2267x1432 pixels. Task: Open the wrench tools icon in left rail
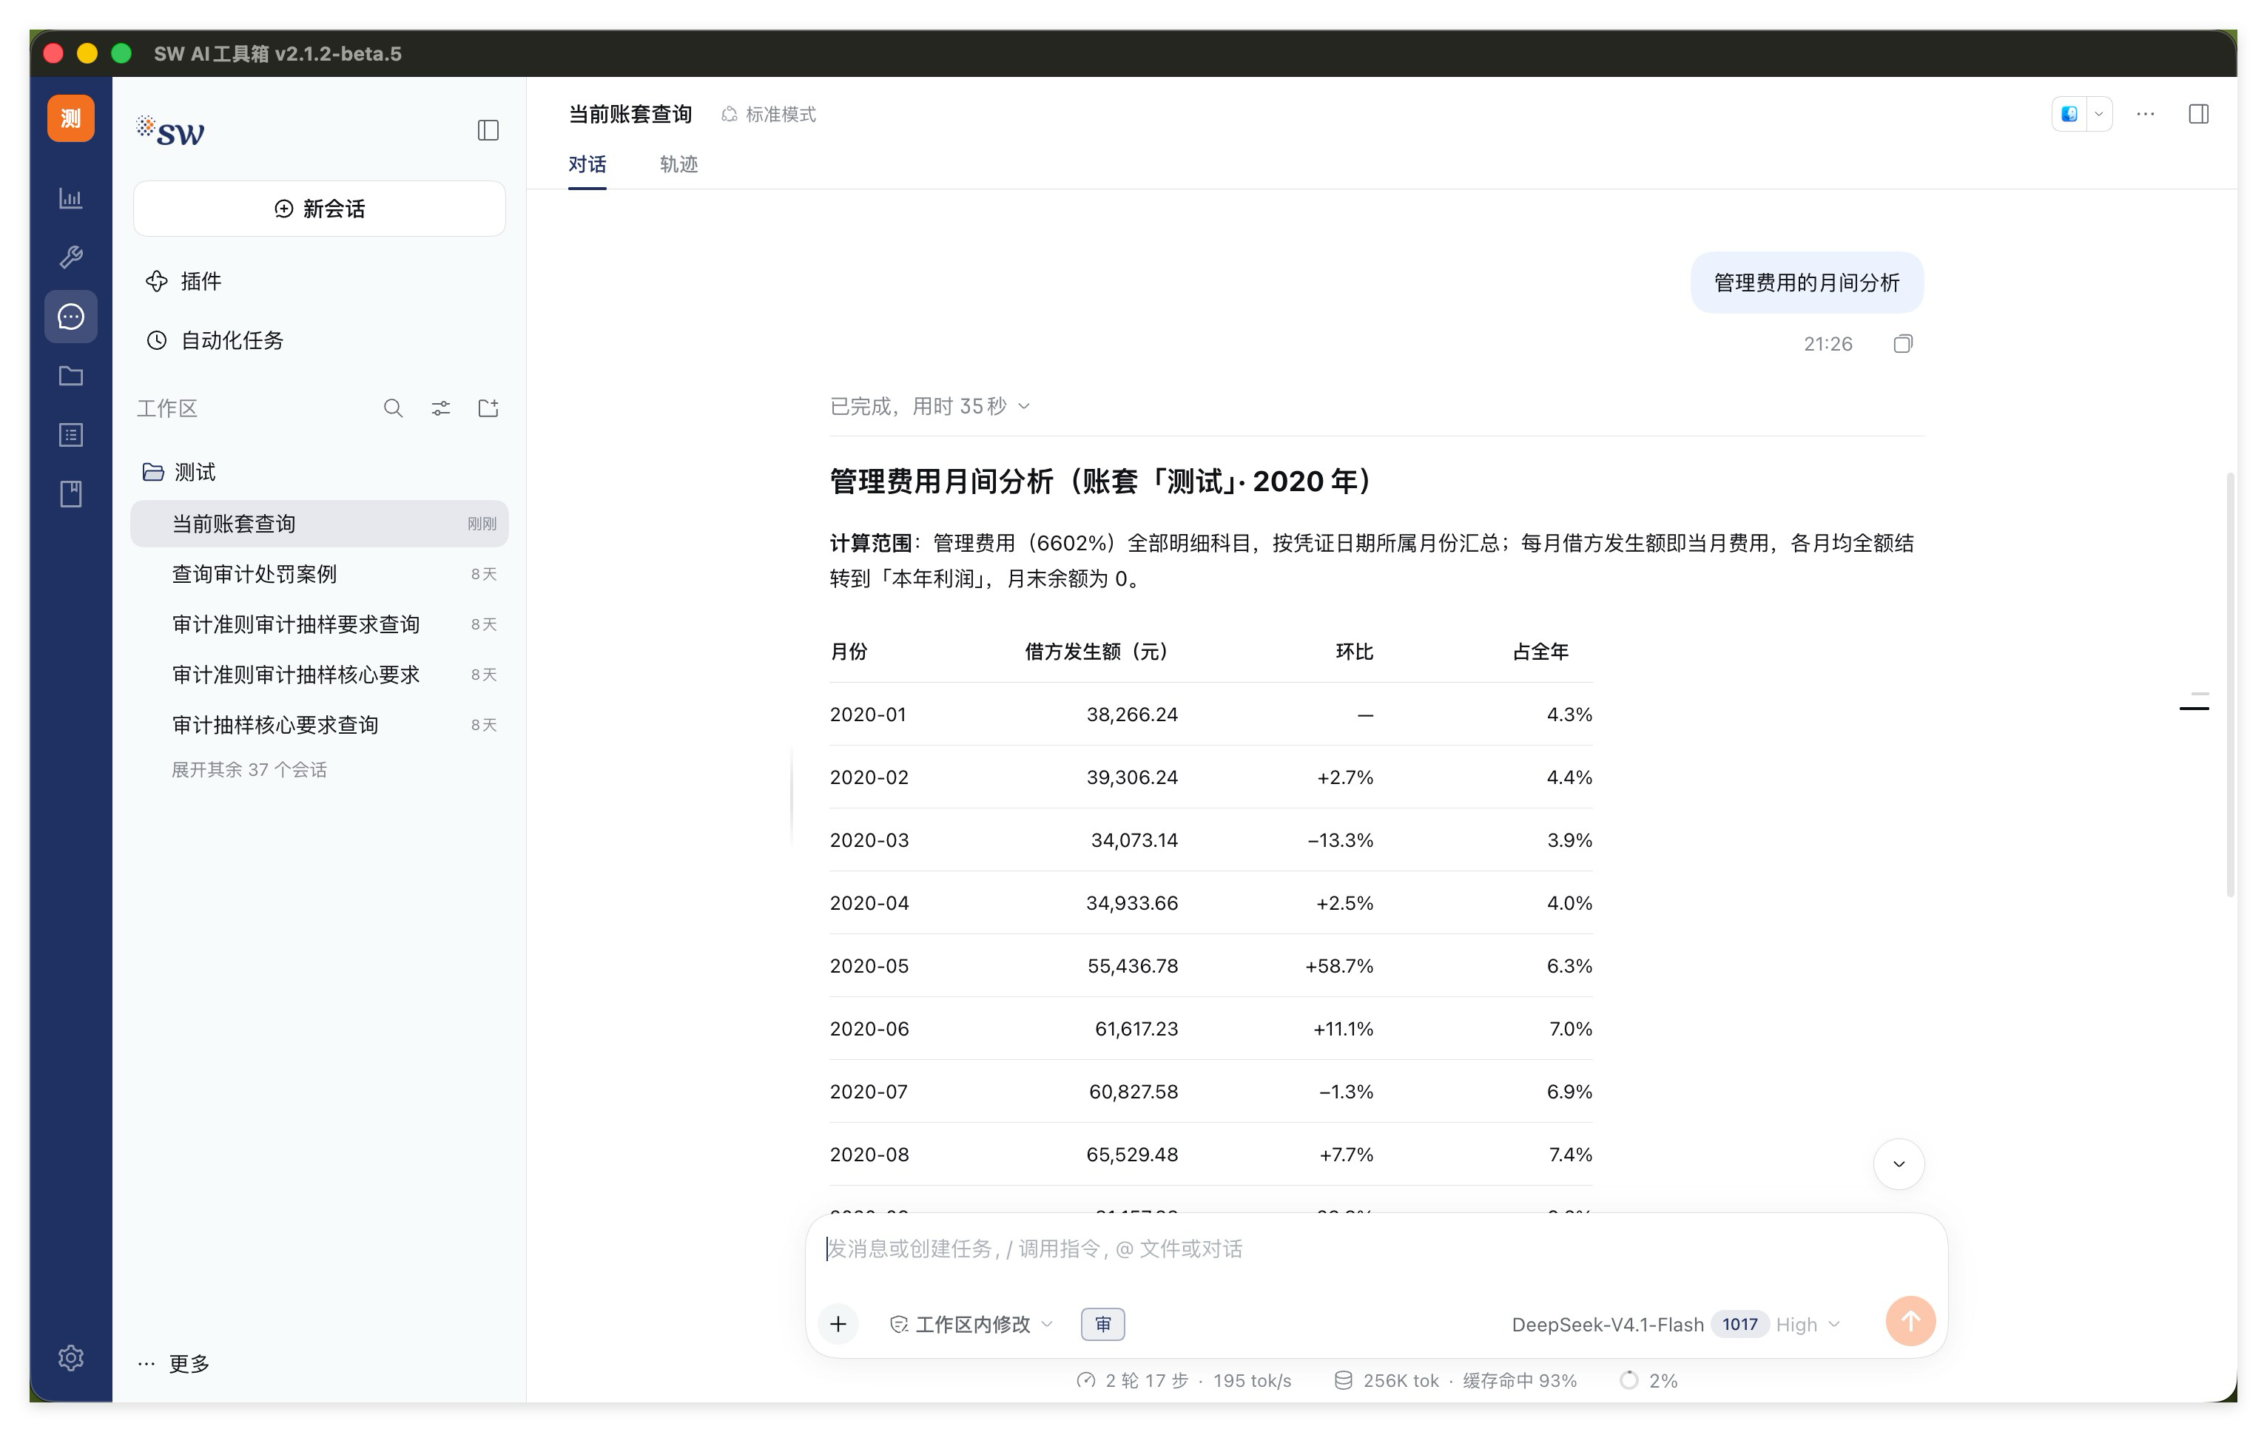pyautogui.click(x=70, y=257)
